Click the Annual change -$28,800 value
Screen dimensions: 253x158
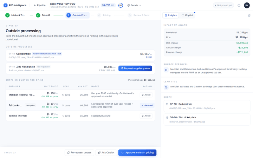point(243,47)
